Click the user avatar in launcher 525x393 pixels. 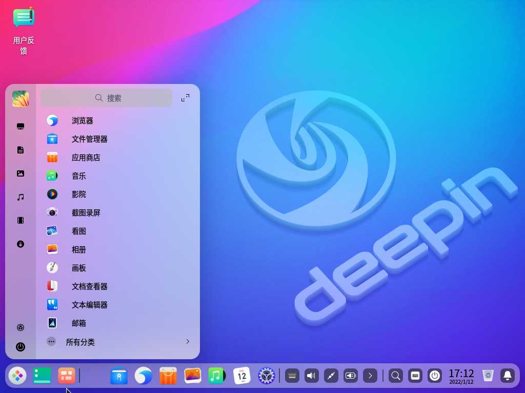point(21,99)
